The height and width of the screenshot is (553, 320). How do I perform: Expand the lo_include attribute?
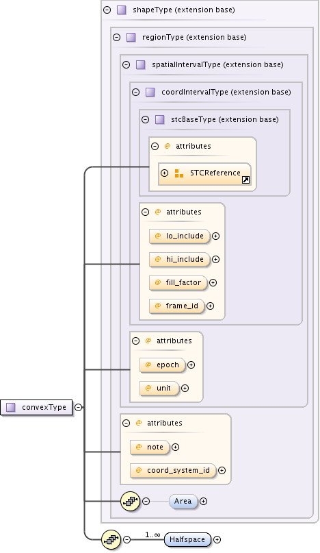click(x=216, y=236)
